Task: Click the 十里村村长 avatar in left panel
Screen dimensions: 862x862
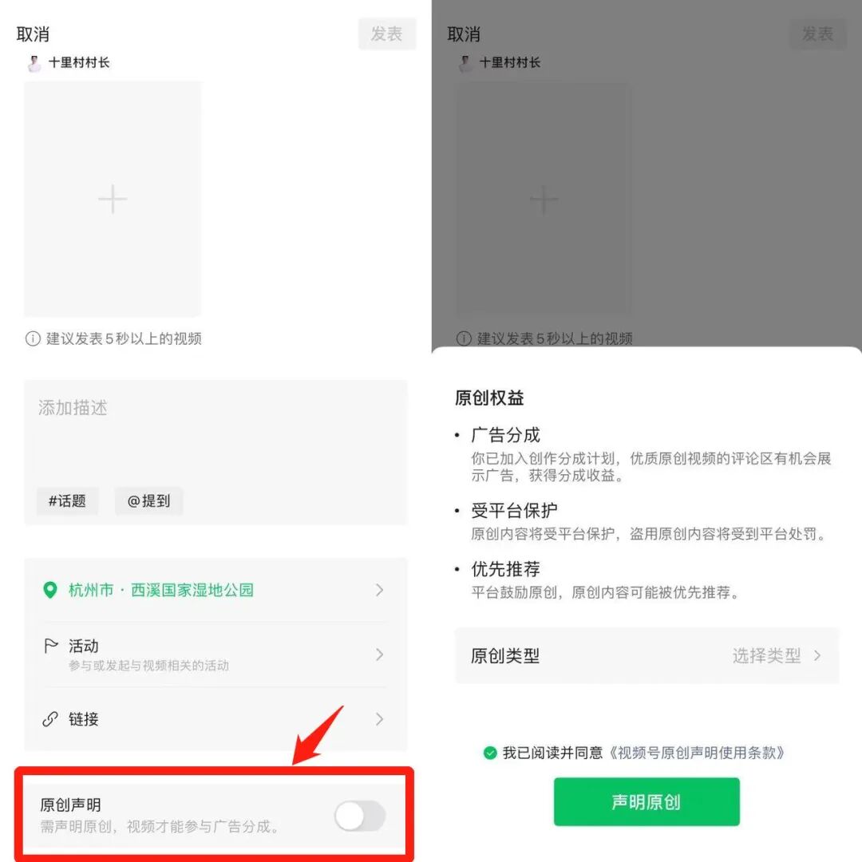Action: [34, 63]
